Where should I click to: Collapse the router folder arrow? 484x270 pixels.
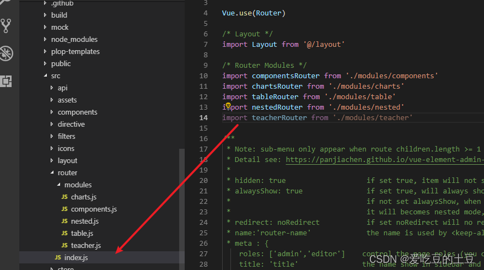(x=52, y=172)
